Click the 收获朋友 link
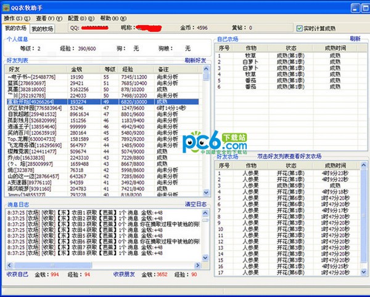Screen dimensions: 370x297 124,274
